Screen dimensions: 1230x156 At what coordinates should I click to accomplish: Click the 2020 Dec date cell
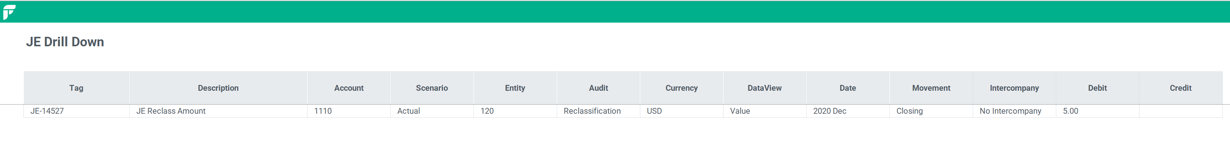[x=847, y=111]
